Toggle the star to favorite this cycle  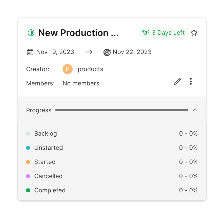[194, 33]
